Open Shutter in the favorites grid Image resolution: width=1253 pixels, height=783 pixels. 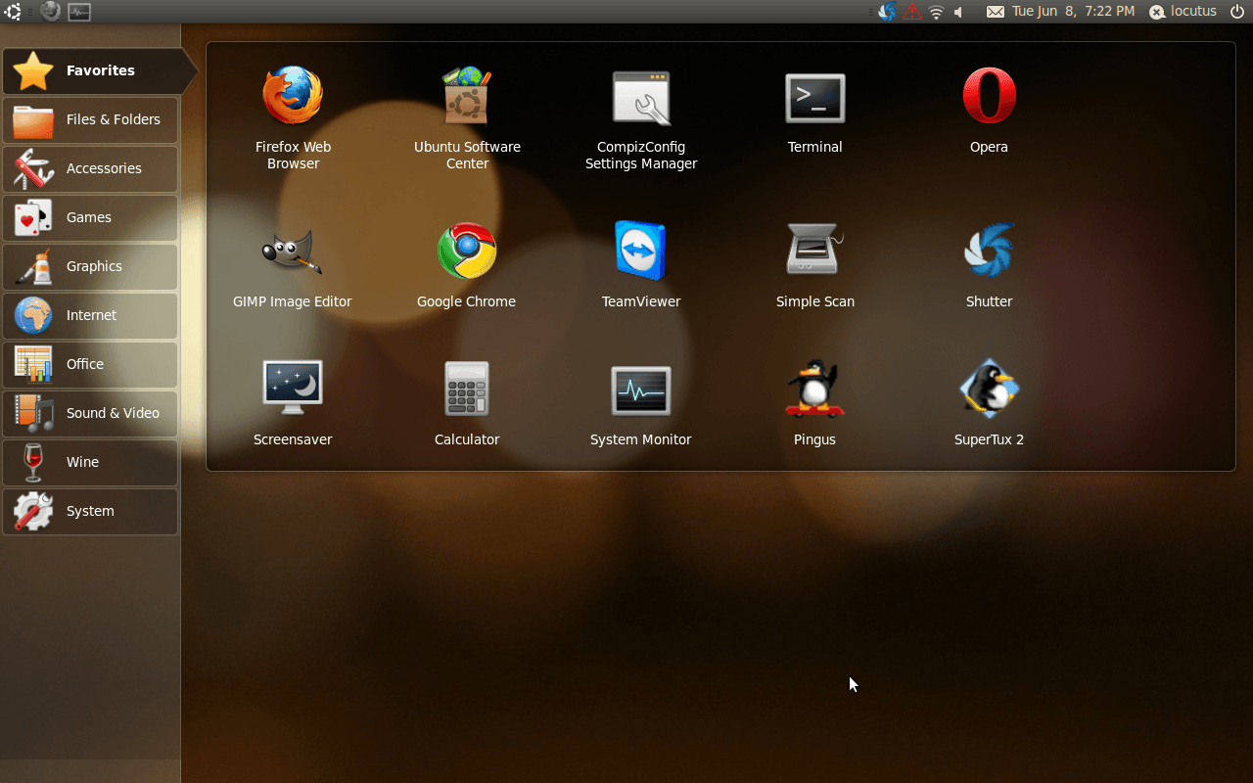click(989, 264)
